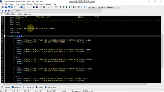Open the Edit menu

point(6,4)
